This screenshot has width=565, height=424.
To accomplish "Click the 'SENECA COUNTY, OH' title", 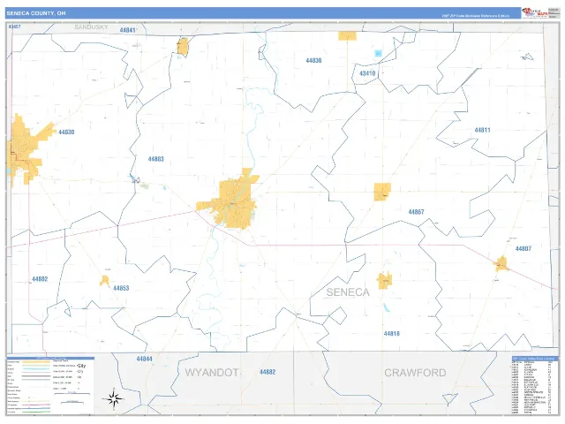I will click(x=36, y=13).
